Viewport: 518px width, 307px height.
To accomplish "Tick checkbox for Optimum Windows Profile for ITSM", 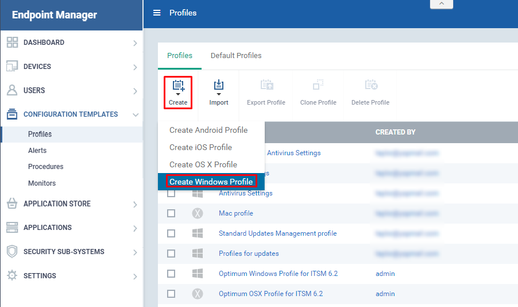I will (171, 274).
